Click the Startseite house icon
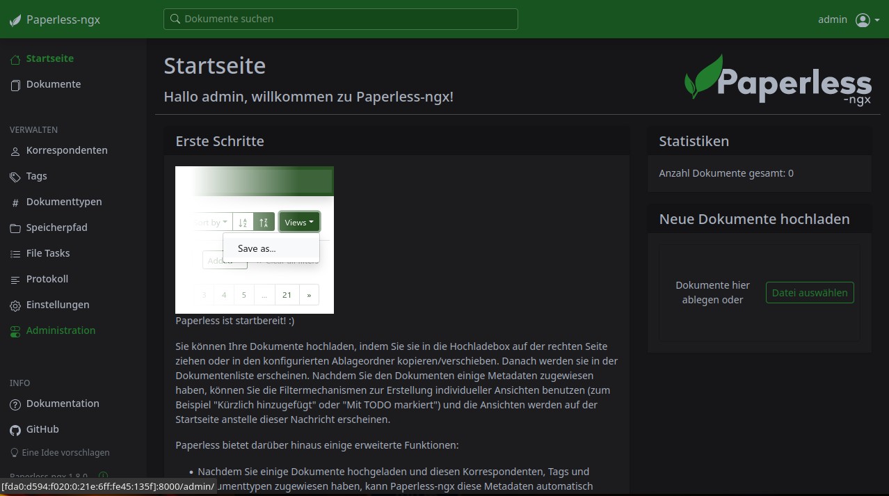 pos(15,59)
